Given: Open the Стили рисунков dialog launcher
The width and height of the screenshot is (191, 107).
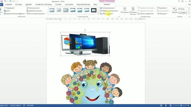Looking at the screenshot, I should point(119,17).
